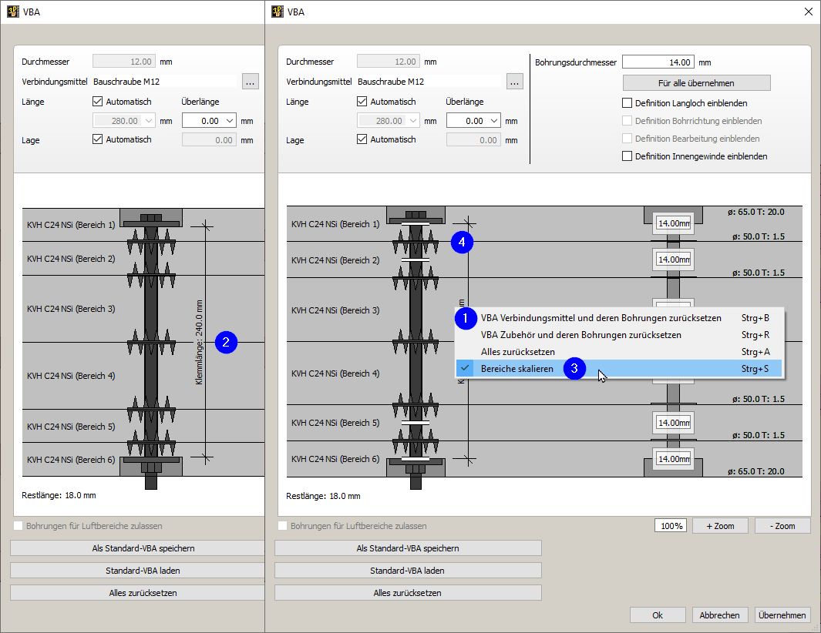Open the Länge 280.00 dropdown in right dialog

[412, 121]
